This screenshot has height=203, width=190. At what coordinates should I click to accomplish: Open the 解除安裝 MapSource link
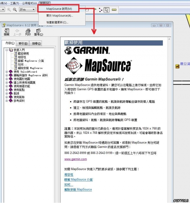(78, 190)
